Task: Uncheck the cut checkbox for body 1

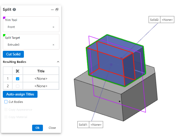Action: [x=17, y=79]
